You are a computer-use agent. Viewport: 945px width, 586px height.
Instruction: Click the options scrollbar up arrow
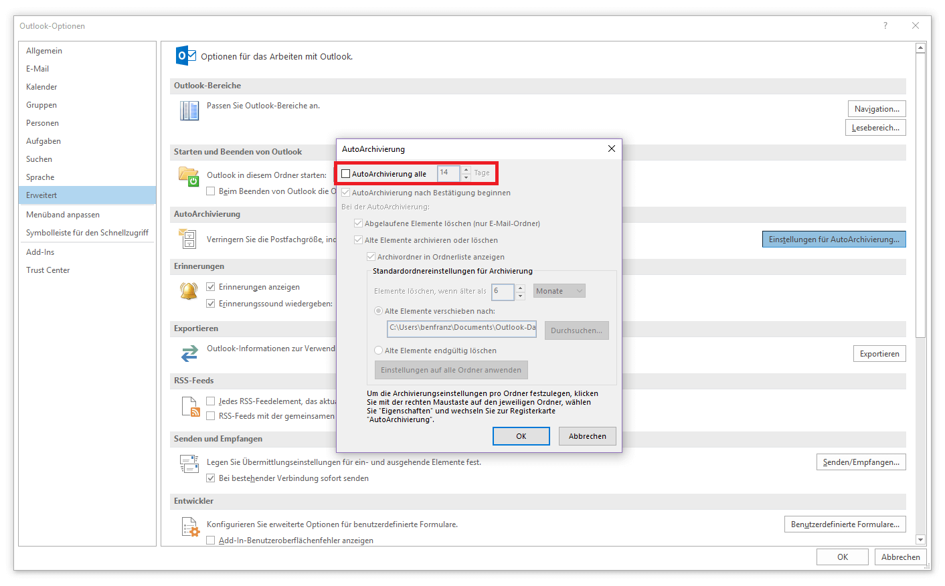tap(921, 47)
